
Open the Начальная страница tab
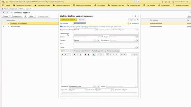pyautogui.click(x=9, y=9)
